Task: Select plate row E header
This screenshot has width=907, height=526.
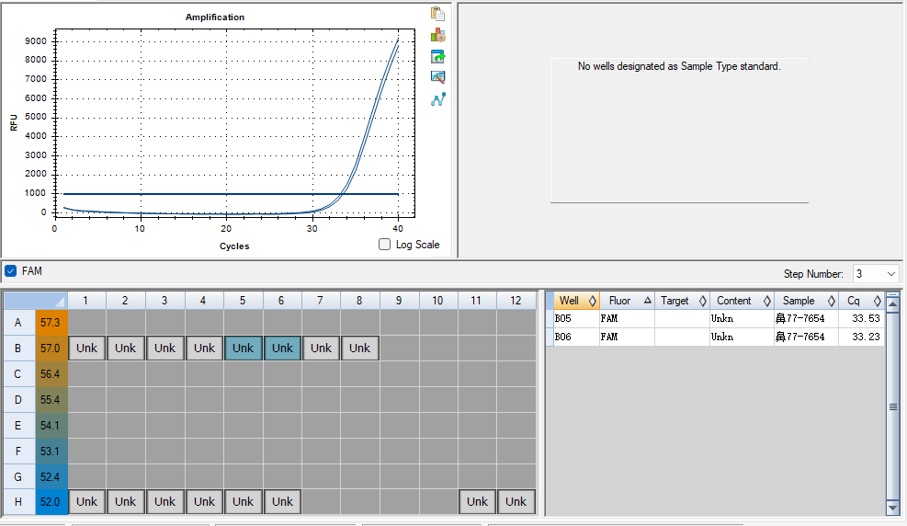Action: pyautogui.click(x=18, y=426)
